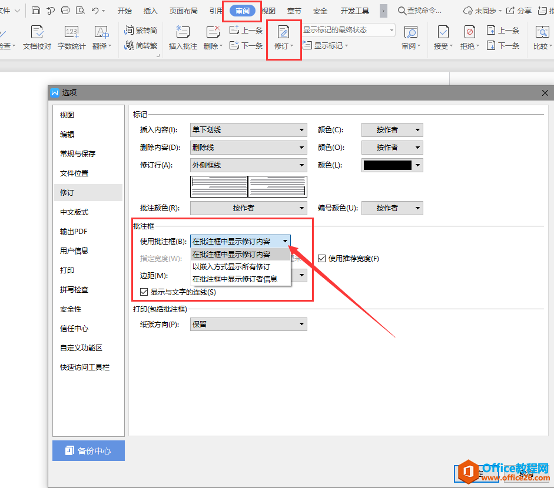Click the 未同步 cloud sync icon
This screenshot has height=488, width=554.
(x=468, y=11)
